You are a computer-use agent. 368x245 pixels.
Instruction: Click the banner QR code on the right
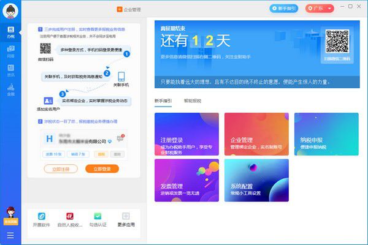tap(337, 41)
